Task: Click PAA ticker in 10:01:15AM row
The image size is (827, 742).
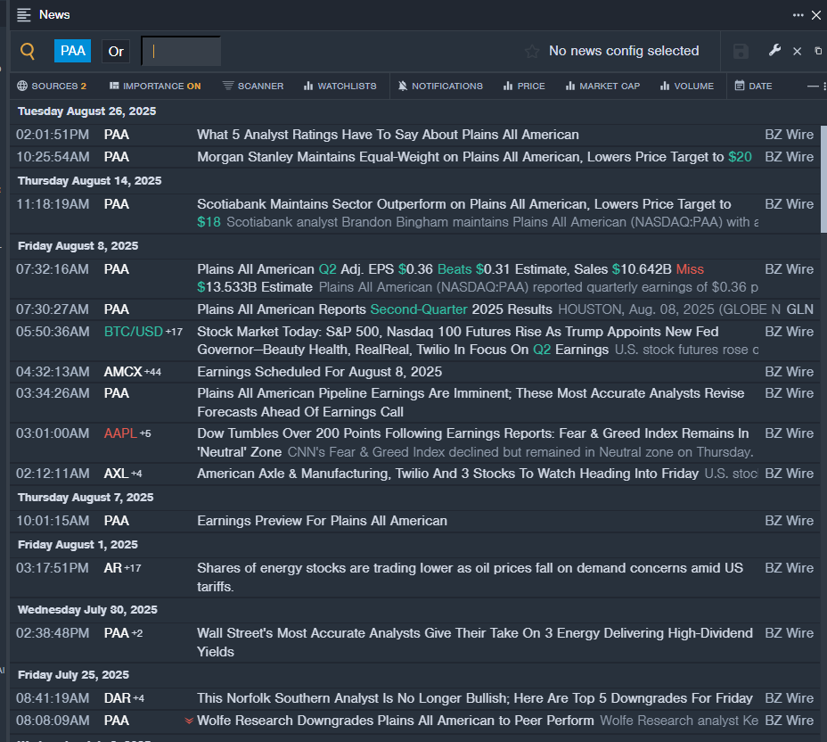Action: [117, 521]
